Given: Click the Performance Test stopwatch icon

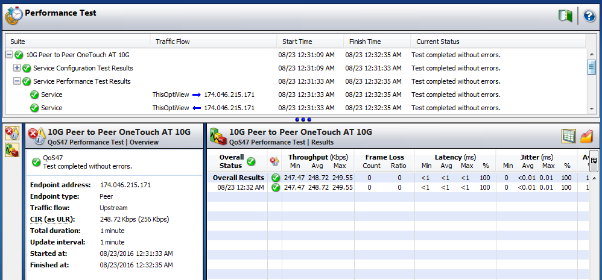Looking at the screenshot, I should [x=13, y=15].
